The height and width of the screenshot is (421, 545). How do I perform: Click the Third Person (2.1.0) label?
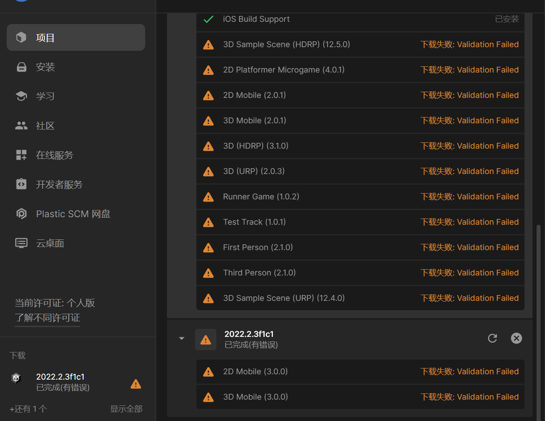point(259,273)
